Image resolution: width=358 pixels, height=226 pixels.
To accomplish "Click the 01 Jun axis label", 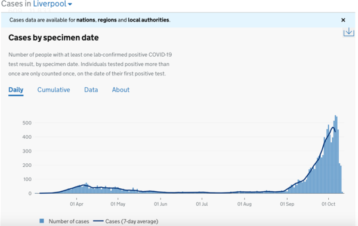I will click(x=161, y=204).
